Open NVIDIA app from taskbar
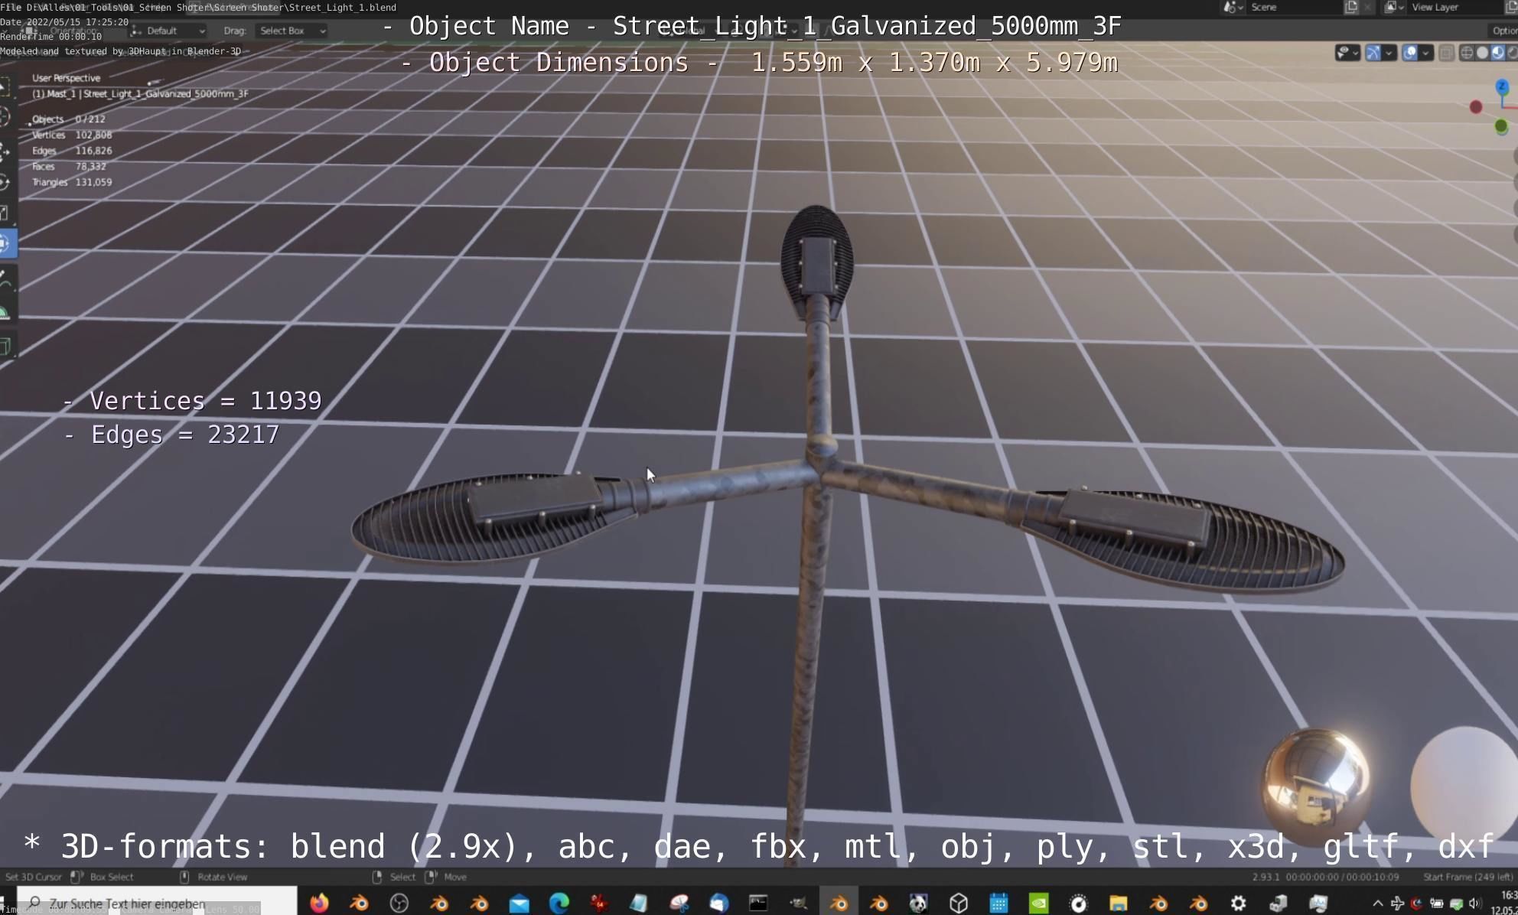The image size is (1518, 915). tap(1038, 903)
